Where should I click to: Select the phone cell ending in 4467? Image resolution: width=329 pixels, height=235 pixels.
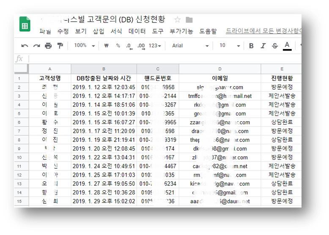click(158, 166)
